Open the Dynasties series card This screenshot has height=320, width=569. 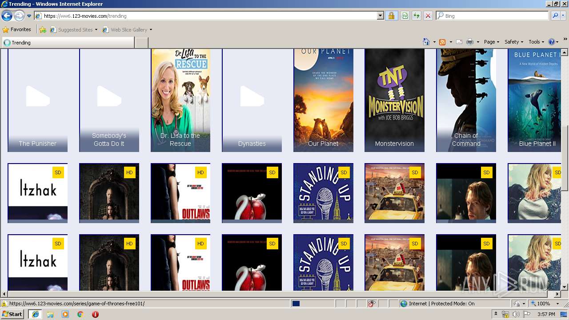tap(252, 100)
